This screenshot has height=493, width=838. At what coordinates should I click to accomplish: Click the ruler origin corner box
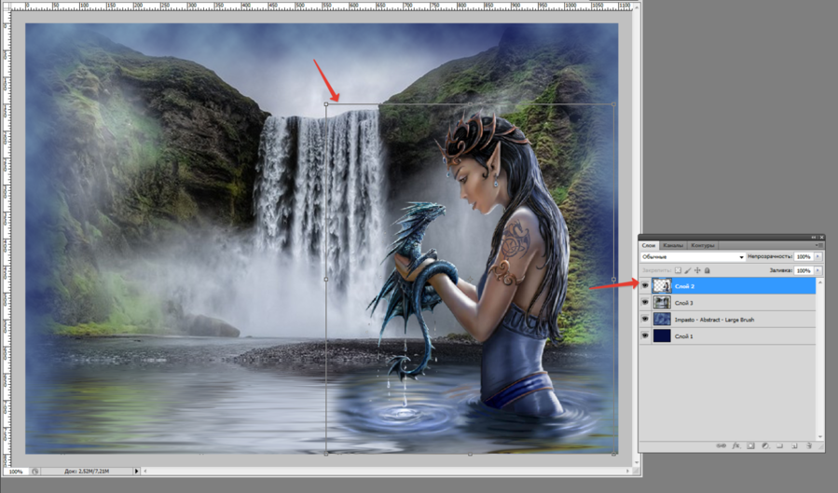pyautogui.click(x=6, y=6)
